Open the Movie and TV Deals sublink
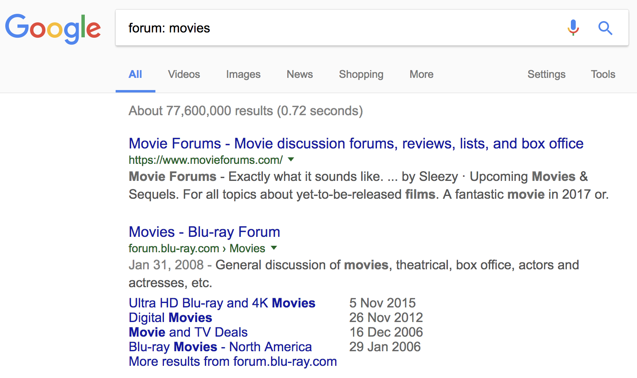This screenshot has height=378, width=637. tap(188, 332)
